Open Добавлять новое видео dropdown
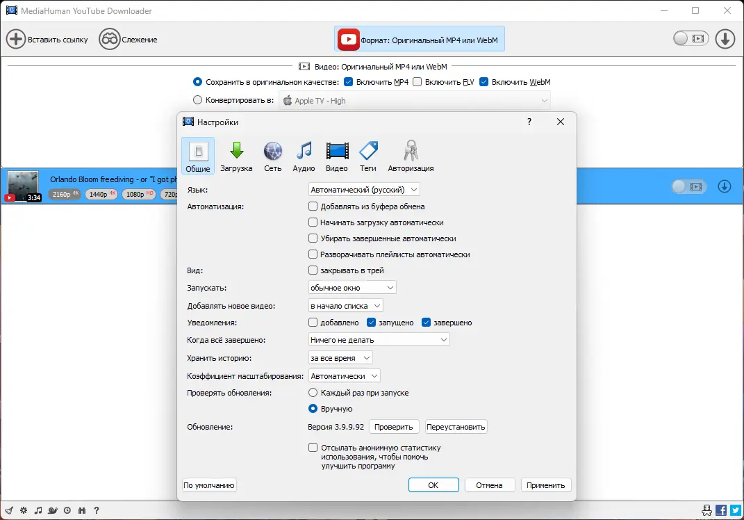 point(345,306)
